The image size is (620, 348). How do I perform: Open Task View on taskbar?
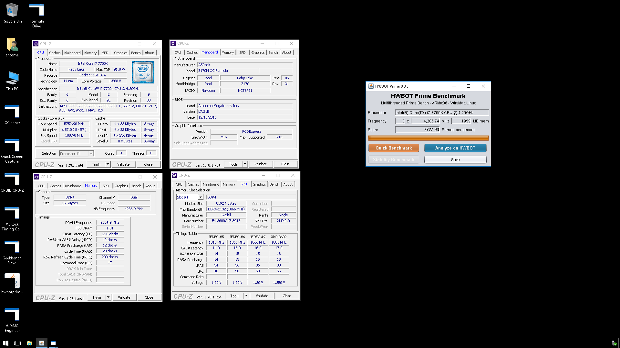[x=17, y=343]
